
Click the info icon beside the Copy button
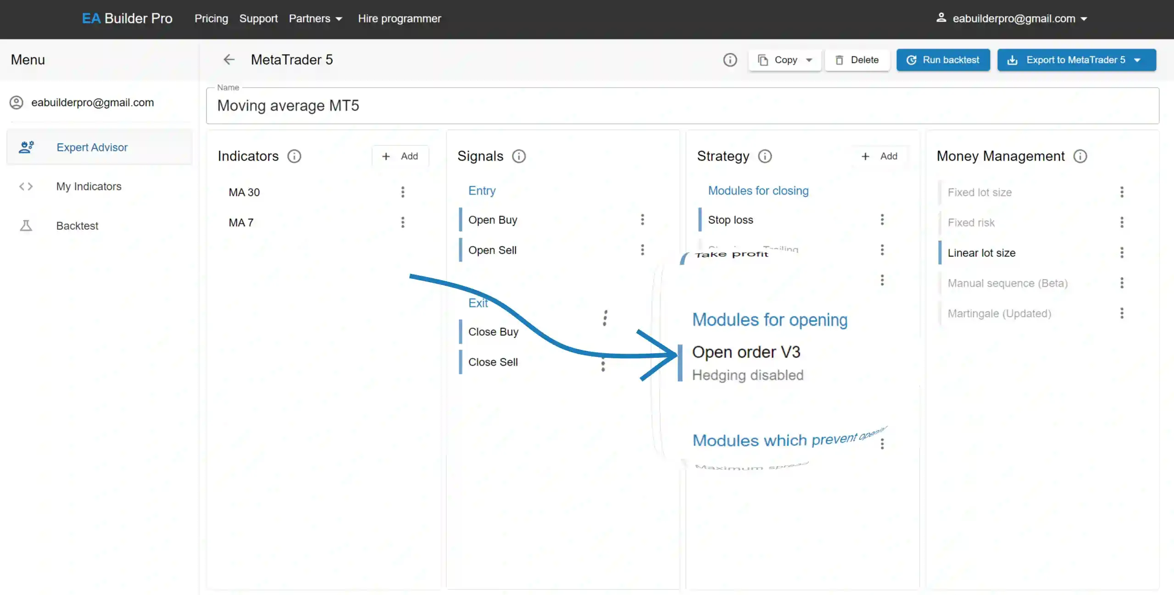pos(730,60)
